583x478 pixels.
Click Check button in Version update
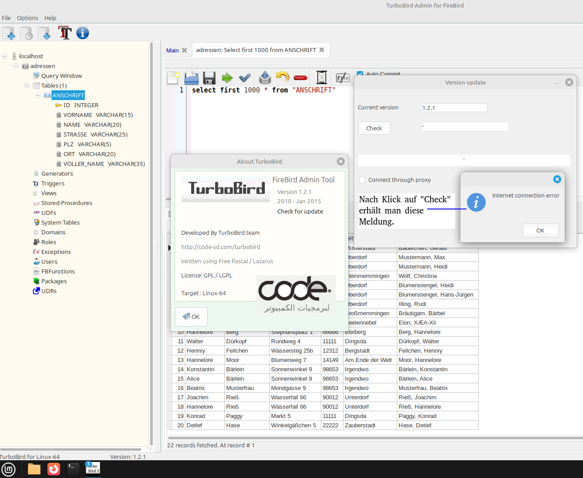[x=374, y=129]
